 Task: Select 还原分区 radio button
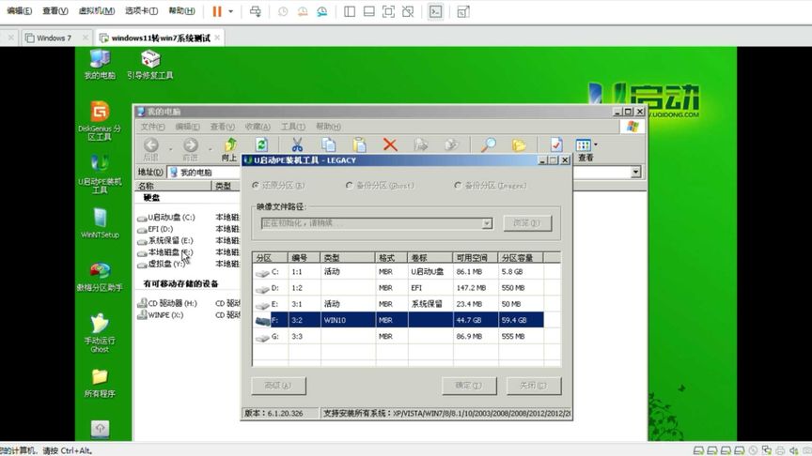[x=256, y=185]
